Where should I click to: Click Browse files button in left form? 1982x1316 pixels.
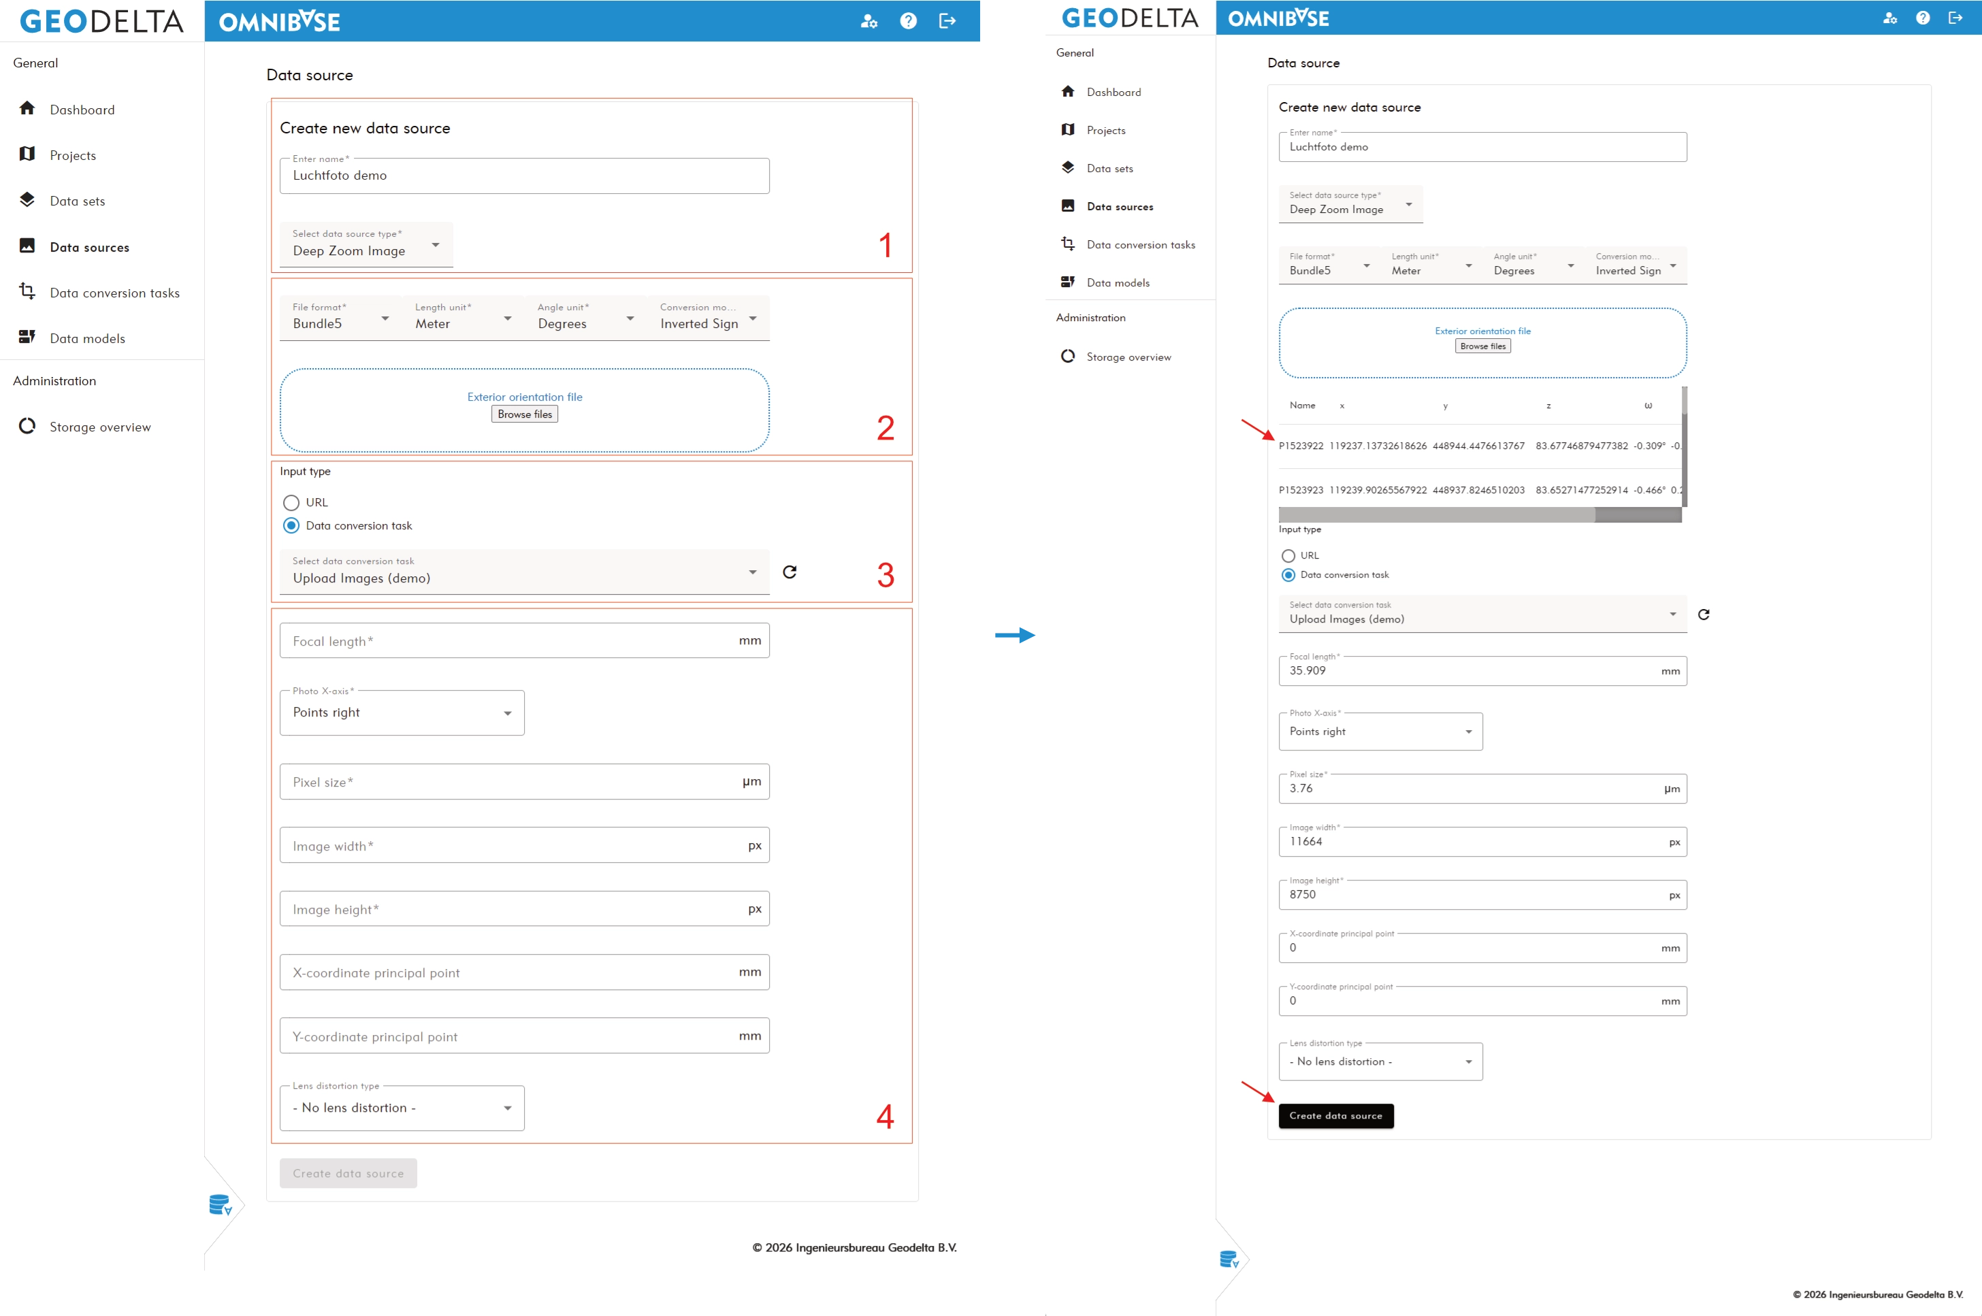(x=525, y=414)
